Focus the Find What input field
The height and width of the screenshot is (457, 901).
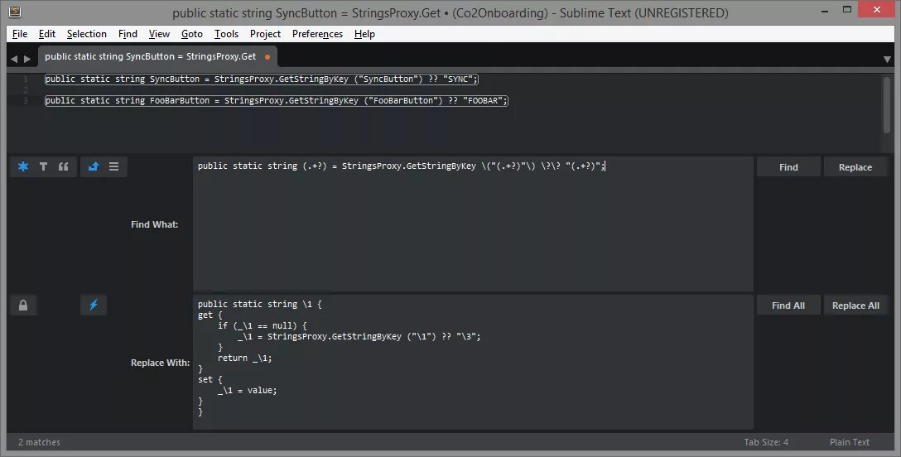[x=473, y=224]
